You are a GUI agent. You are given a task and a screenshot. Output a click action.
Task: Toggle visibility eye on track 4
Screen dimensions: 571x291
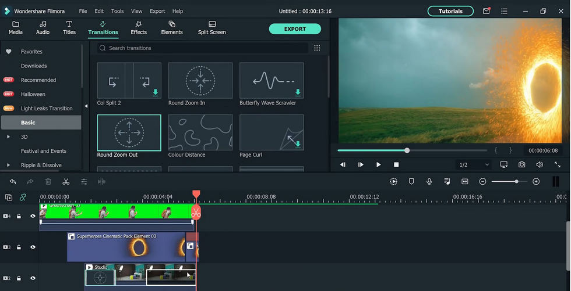coord(33,216)
